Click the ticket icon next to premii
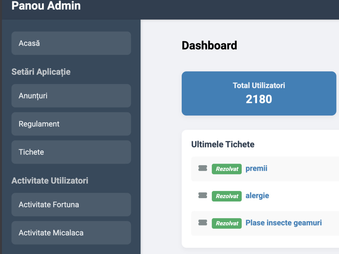339x254 pixels. pos(203,168)
